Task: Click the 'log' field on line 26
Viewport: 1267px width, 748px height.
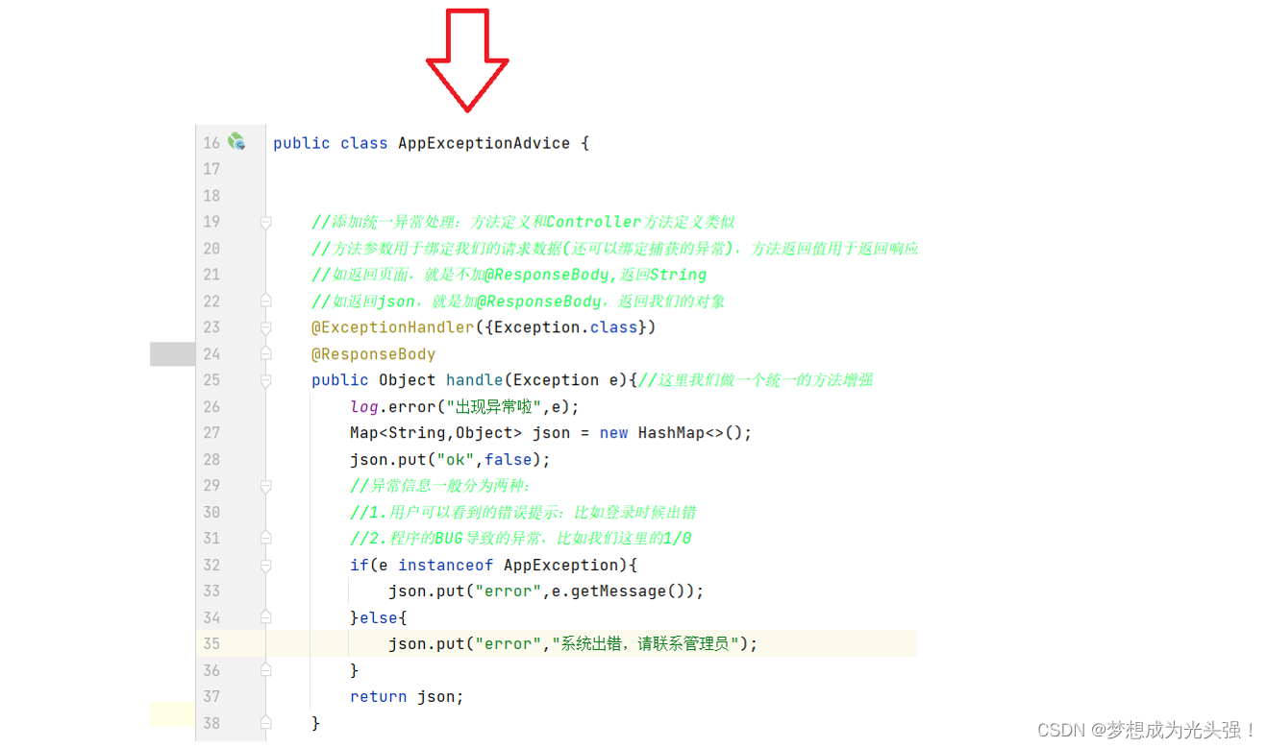Action: pos(364,406)
